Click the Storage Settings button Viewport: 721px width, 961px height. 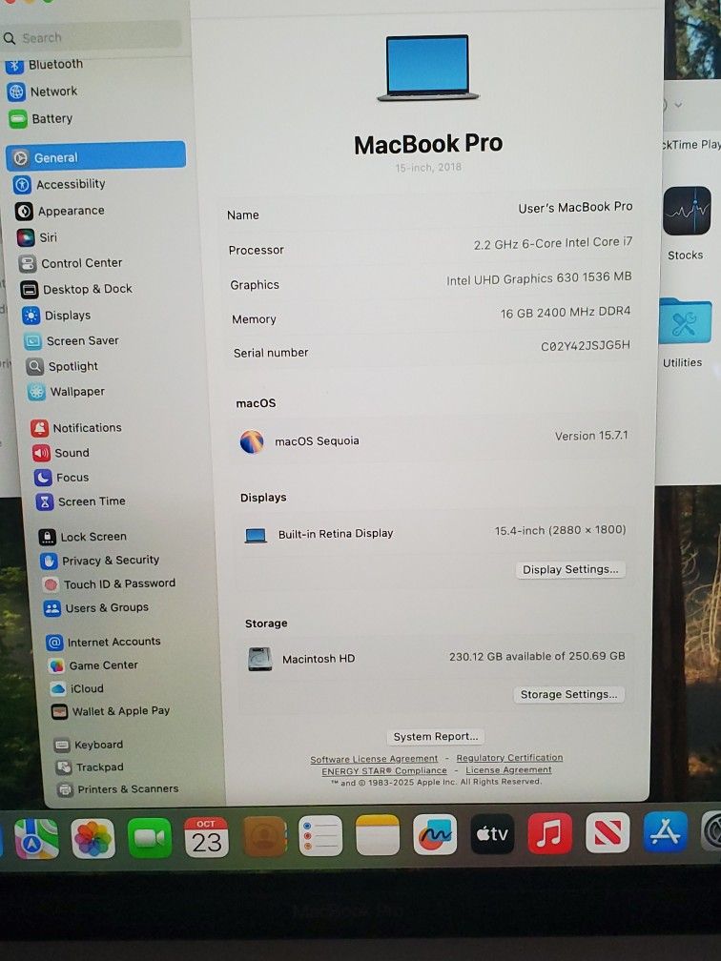click(x=568, y=694)
